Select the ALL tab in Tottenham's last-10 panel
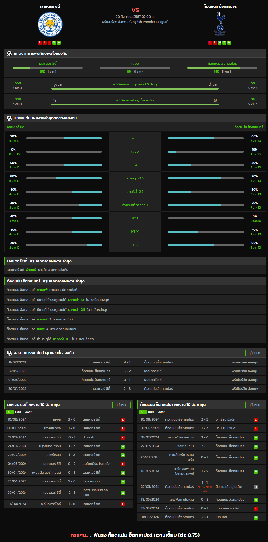The width and height of the screenshot is (268, 542). (143, 412)
